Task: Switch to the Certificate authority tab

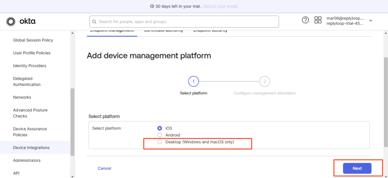Action: pyautogui.click(x=164, y=31)
